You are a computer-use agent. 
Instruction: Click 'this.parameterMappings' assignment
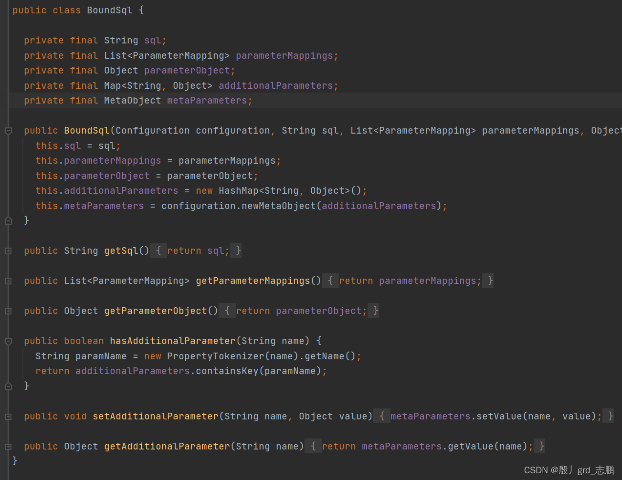pyautogui.click(x=158, y=161)
